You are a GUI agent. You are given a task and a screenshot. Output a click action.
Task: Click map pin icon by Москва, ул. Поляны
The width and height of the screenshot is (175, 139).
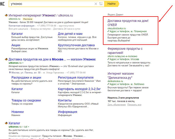coord(10,73)
